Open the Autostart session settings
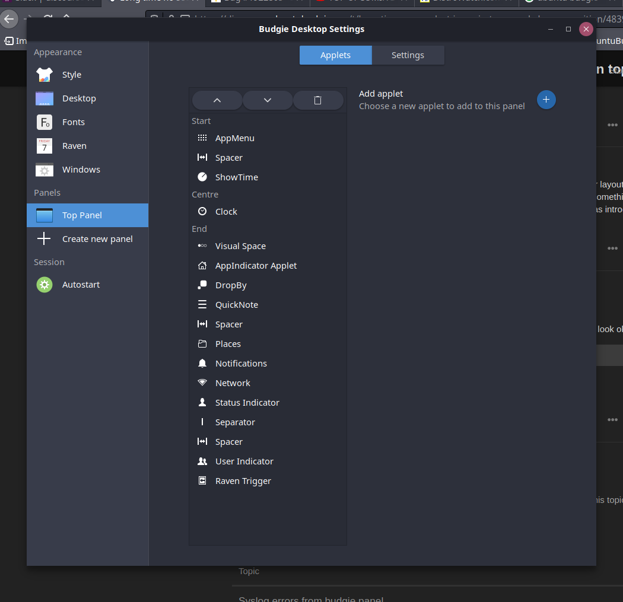623x602 pixels. 87,285
